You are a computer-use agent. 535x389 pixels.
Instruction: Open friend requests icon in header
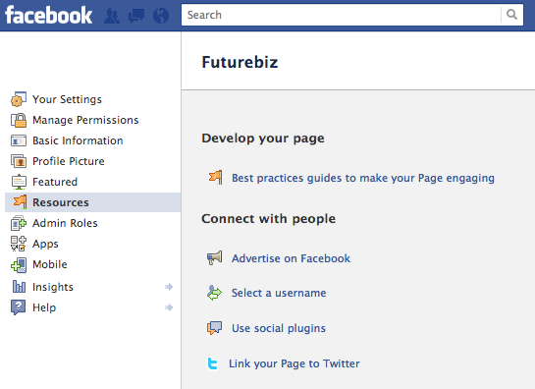[112, 16]
